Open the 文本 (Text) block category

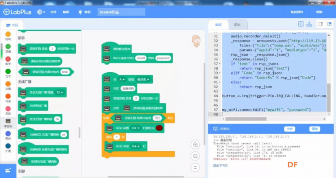[8, 73]
